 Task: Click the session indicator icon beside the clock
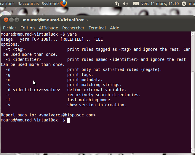coord(184,4)
